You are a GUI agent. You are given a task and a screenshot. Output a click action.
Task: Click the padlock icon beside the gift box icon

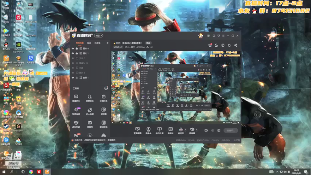216,45
